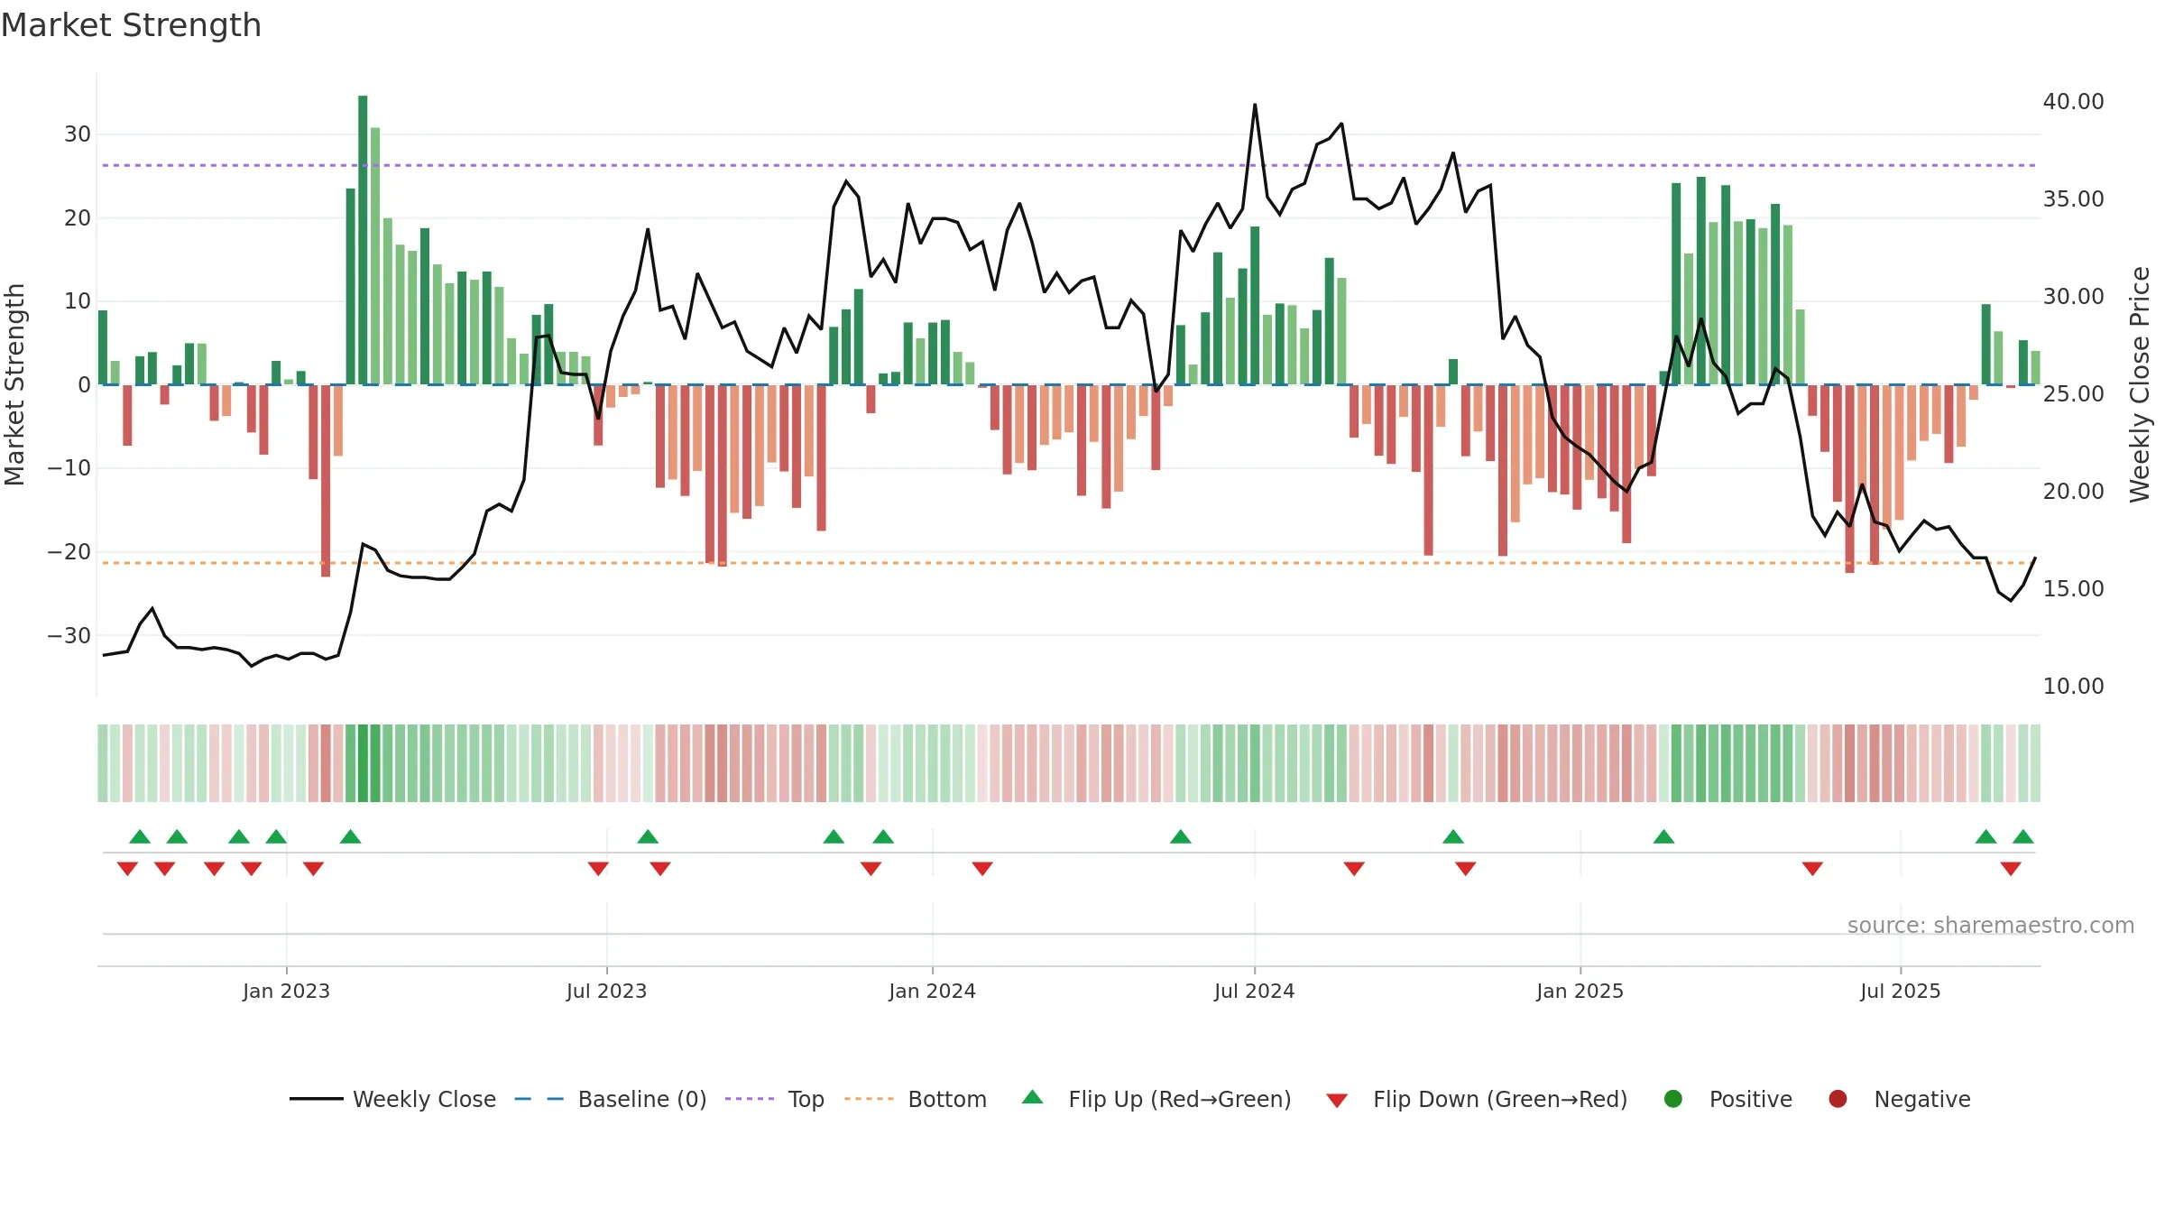Click the 30 strength axis tick label
The width and height of the screenshot is (2165, 1218).
[x=78, y=134]
